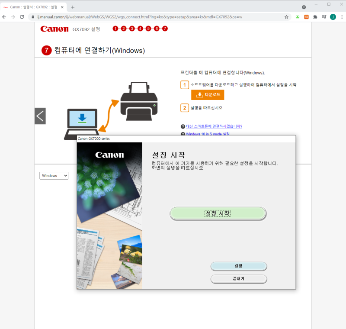Click the left arrow navigation chevron

(x=39, y=116)
